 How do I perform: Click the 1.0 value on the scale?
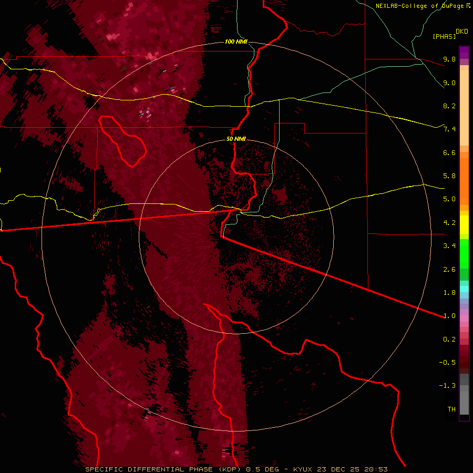[x=449, y=316]
